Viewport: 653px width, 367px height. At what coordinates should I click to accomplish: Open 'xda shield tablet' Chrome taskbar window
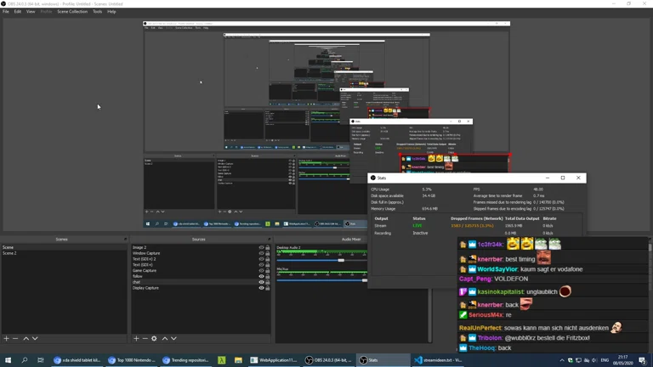click(x=77, y=360)
